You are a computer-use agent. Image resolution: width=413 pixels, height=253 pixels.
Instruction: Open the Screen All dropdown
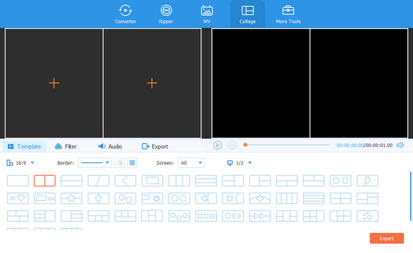[191, 163]
